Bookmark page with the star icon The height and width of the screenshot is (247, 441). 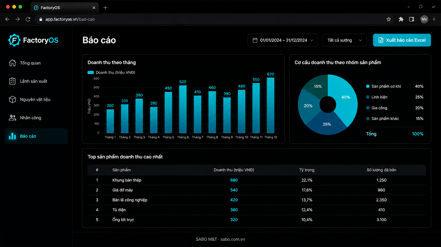(389, 19)
